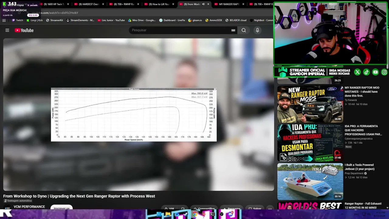Open the Nightbot bookmark
This screenshot has width=389, height=219.
261,20
